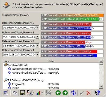
Task: Go back with green left arrow
Action: [58, 93]
